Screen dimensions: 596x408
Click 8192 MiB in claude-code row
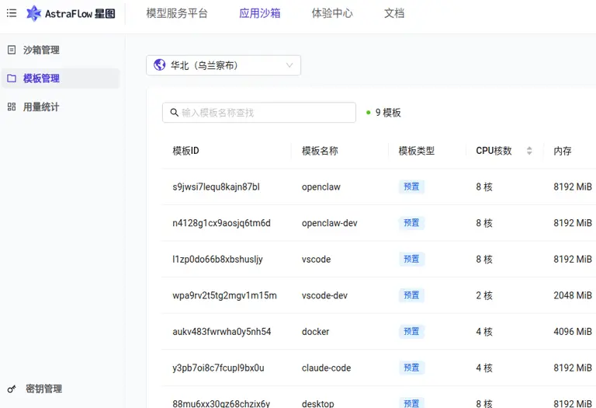[573, 368]
